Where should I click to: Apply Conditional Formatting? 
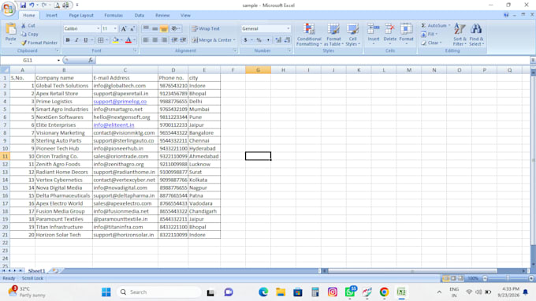[x=309, y=35]
